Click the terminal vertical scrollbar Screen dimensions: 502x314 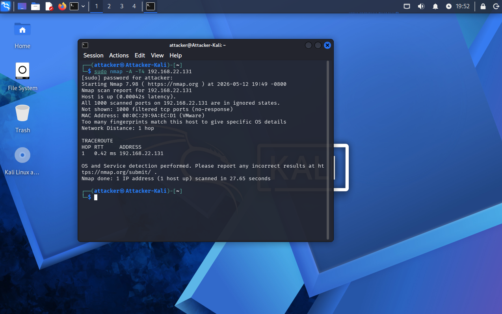point(328,150)
